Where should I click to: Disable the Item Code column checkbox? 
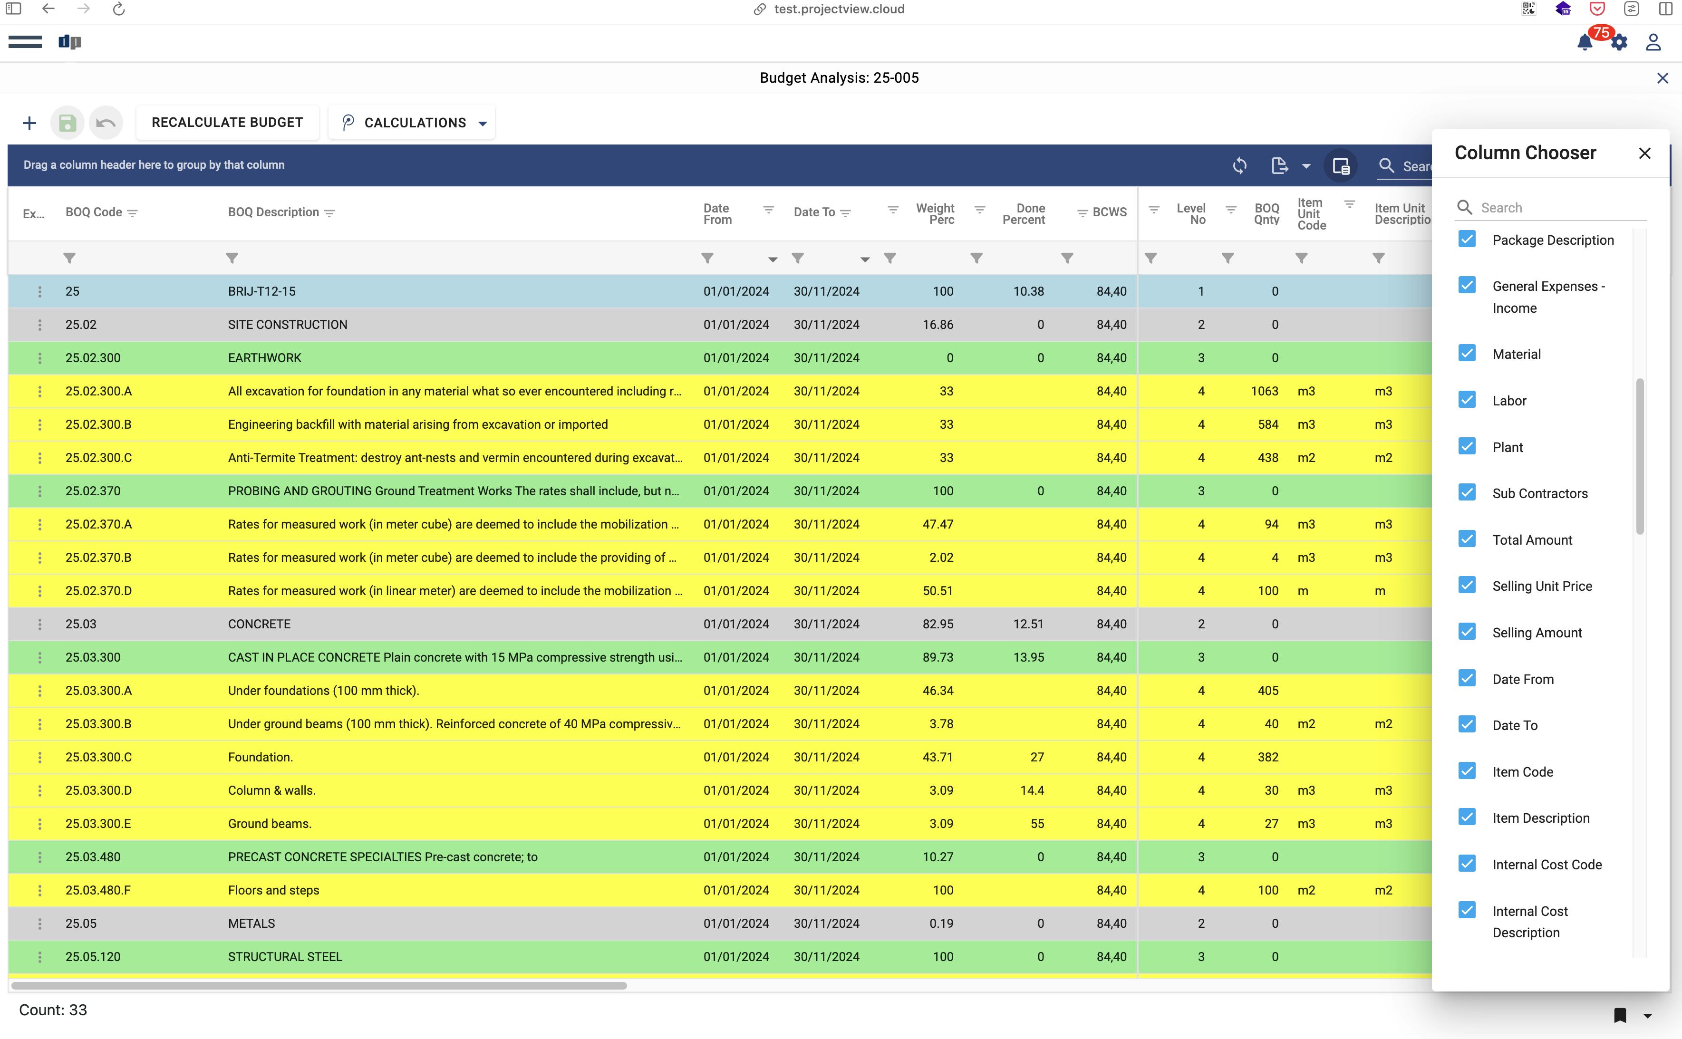point(1467,771)
